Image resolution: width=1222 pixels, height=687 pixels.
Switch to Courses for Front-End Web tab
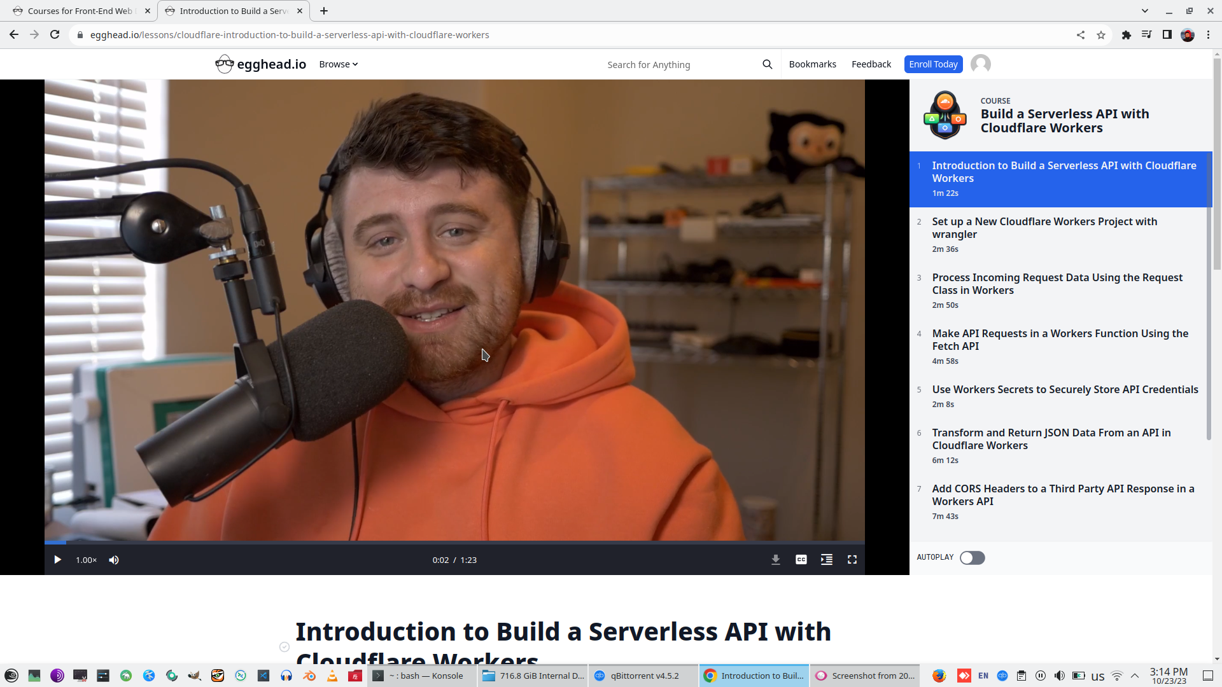point(80,11)
